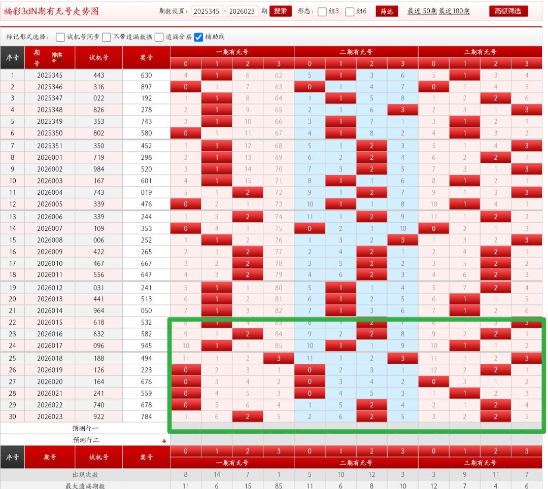Focus the start period field 2025345
The width and height of the screenshot is (548, 489).
[207, 11]
